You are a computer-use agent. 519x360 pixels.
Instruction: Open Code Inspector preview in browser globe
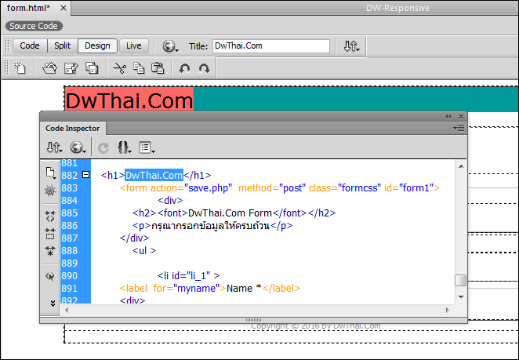point(78,147)
